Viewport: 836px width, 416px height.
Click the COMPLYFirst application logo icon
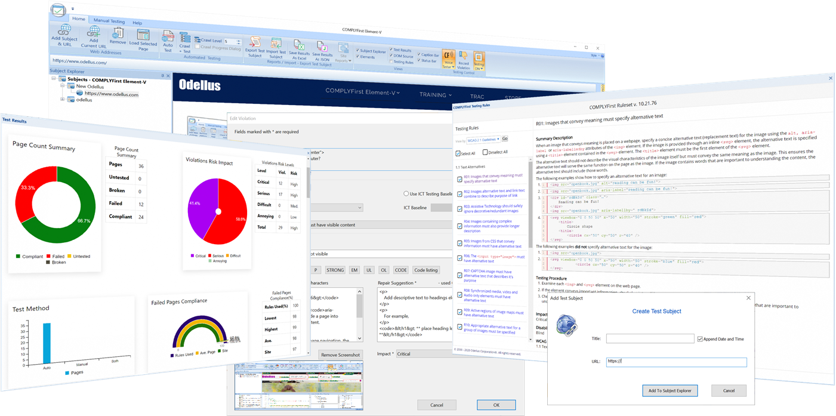(58, 10)
